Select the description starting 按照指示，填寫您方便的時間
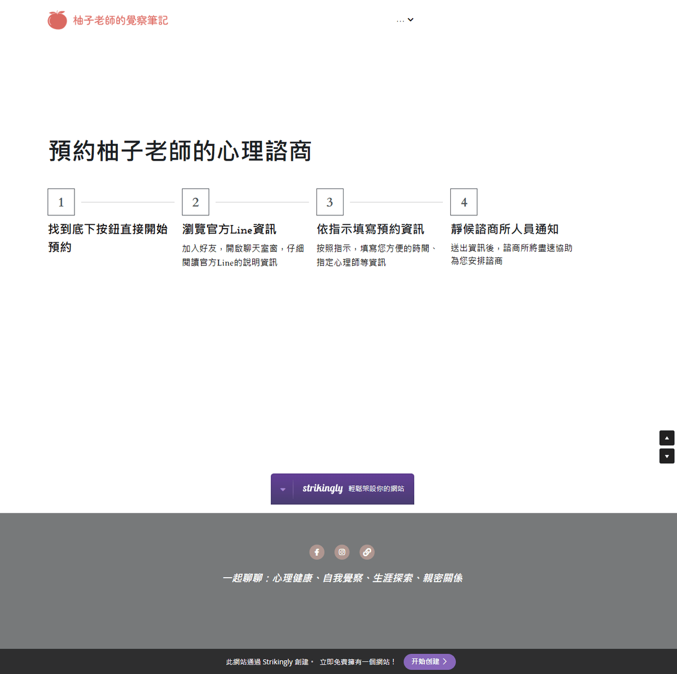 coord(377,255)
